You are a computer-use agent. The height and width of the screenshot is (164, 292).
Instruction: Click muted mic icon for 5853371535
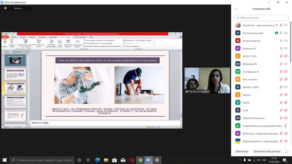pyautogui.click(x=281, y=56)
